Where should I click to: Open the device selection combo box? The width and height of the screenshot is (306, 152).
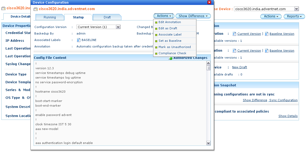point(296,9)
